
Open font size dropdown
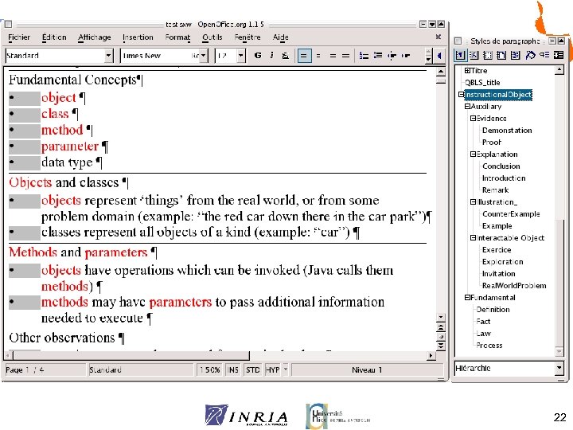coord(241,56)
